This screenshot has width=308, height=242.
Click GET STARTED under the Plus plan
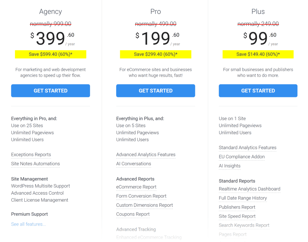point(258,91)
